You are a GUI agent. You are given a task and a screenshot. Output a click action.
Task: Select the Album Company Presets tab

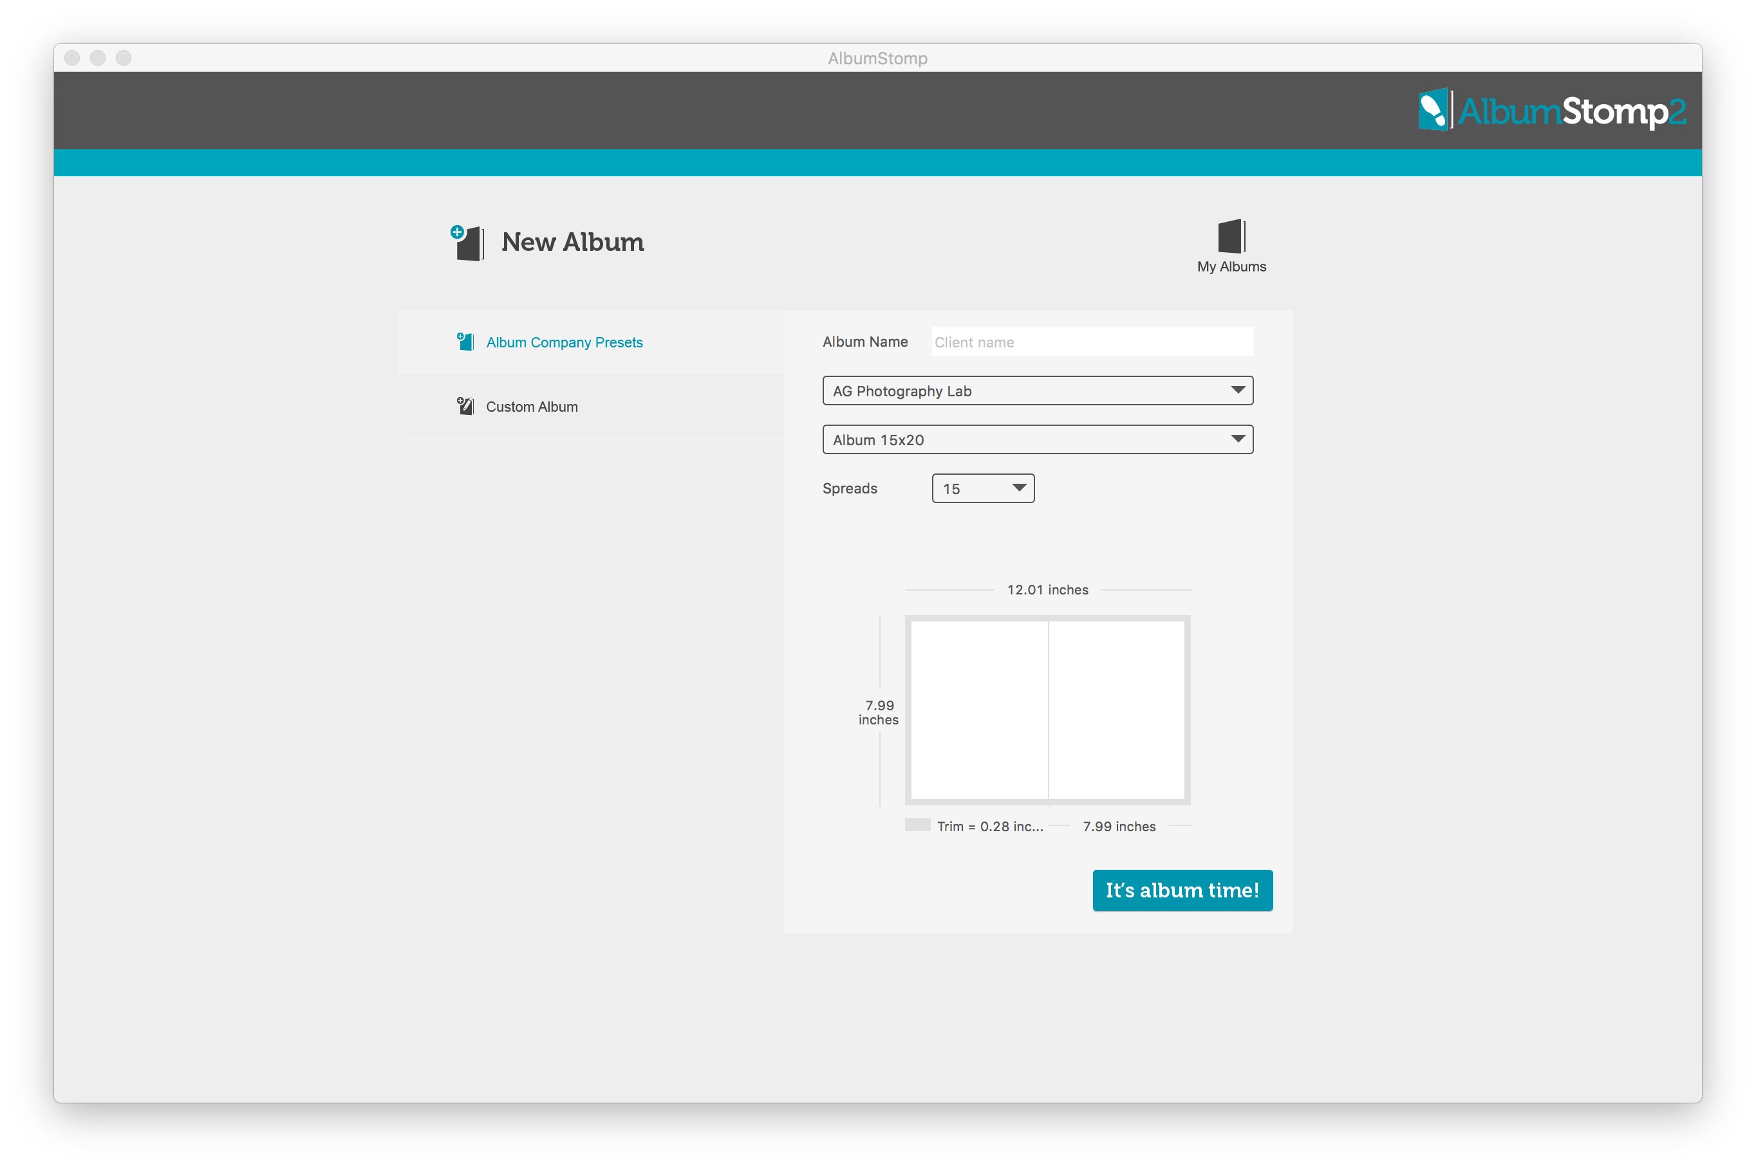point(590,342)
